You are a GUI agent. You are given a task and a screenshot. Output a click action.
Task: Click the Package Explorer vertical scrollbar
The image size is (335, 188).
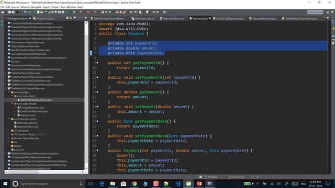(x=86, y=95)
